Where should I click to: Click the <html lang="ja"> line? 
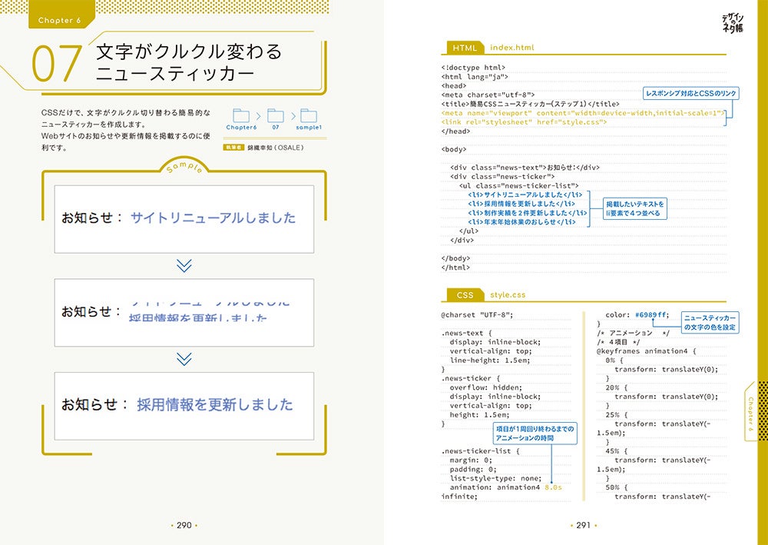point(475,76)
